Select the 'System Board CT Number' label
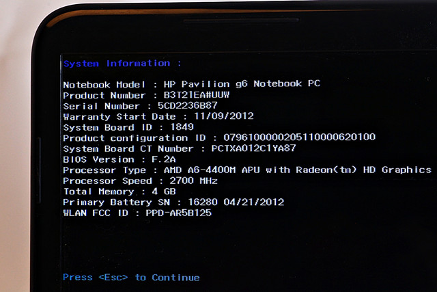Image resolution: width=437 pixels, height=292 pixels. click(128, 148)
